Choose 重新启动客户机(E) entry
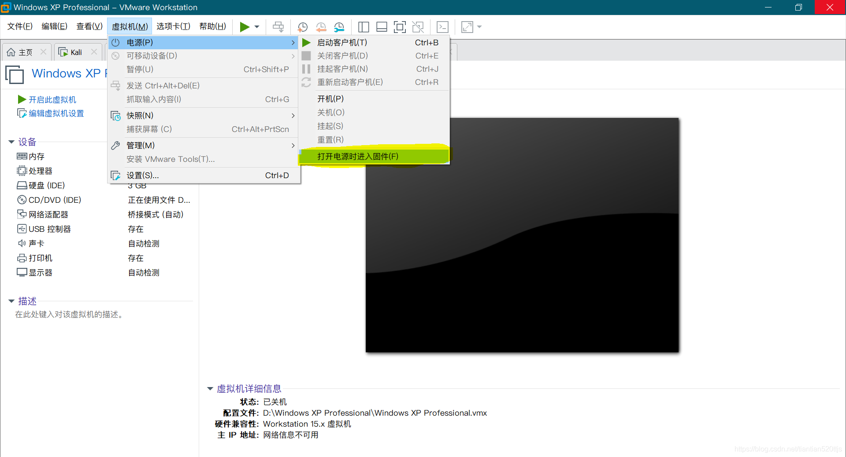 [x=374, y=82]
